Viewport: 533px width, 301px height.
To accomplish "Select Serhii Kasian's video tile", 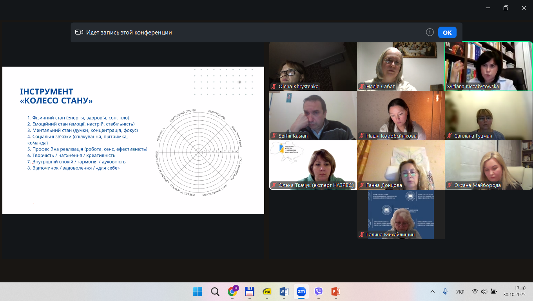I will (x=313, y=116).
